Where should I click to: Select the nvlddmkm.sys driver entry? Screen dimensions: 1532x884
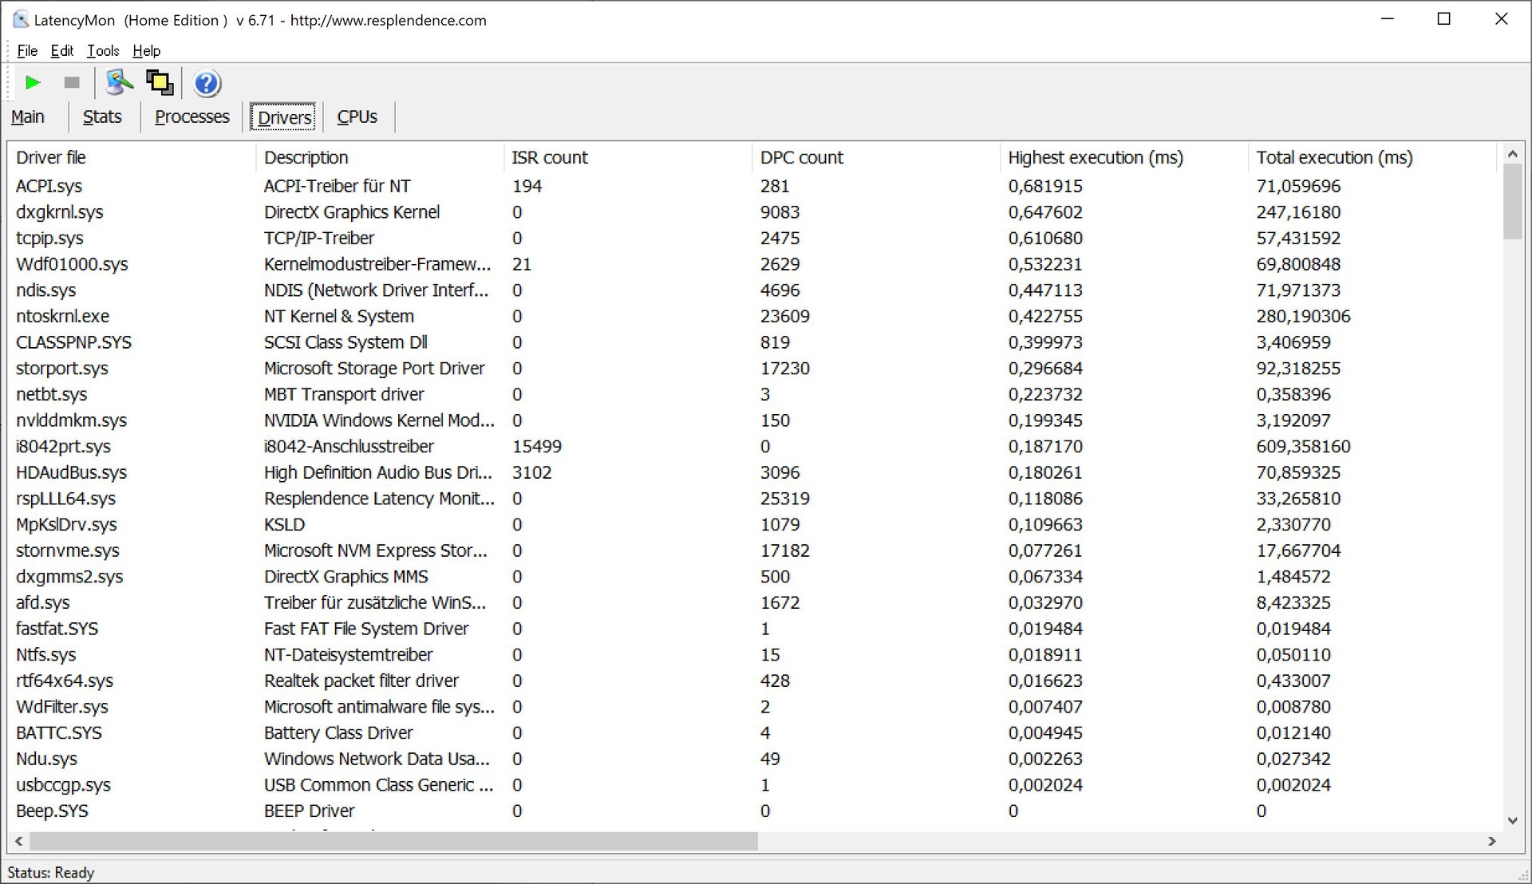coord(71,420)
